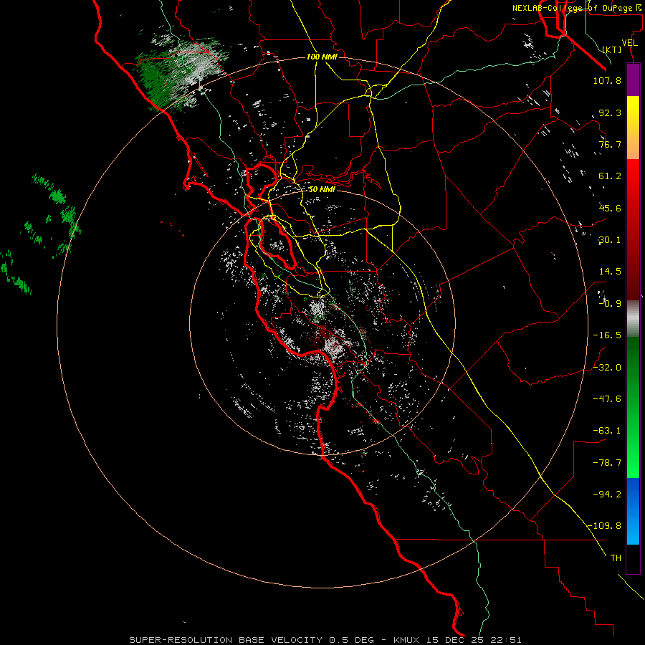Image resolution: width=645 pixels, height=645 pixels.
Task: Click the '50 NMI' range ring label
Action: coord(322,189)
